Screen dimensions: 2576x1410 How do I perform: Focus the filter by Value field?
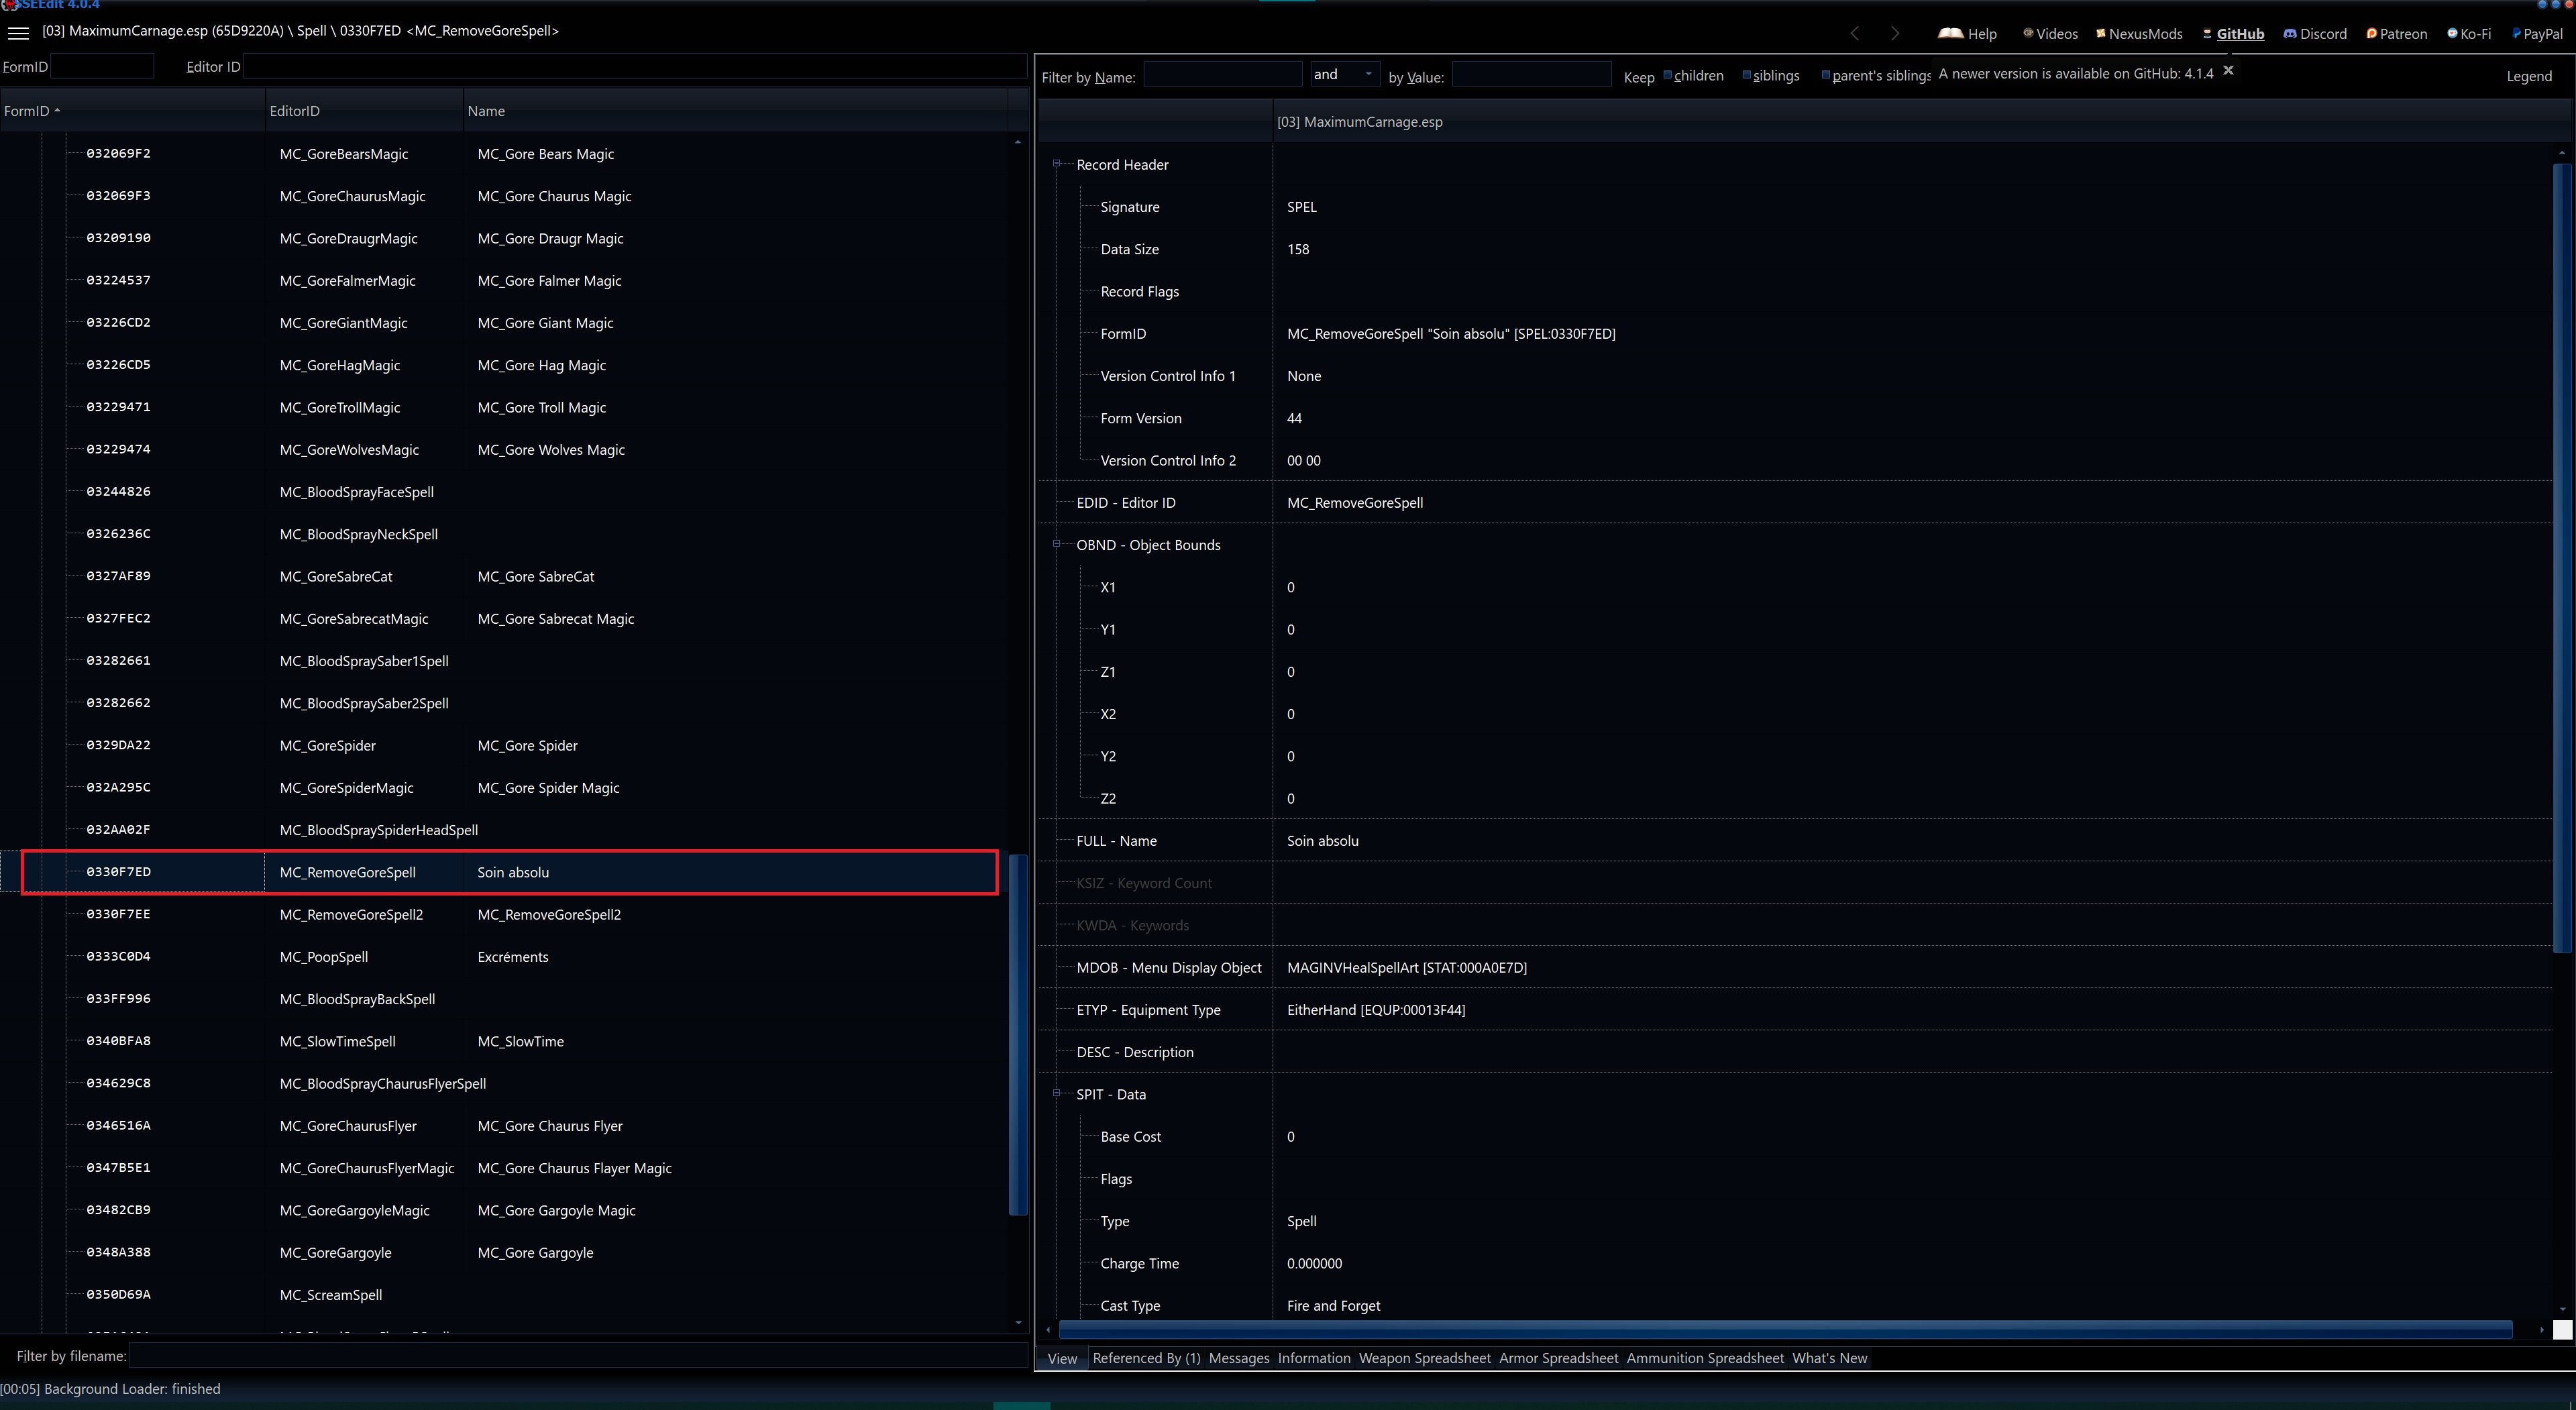coord(1531,75)
